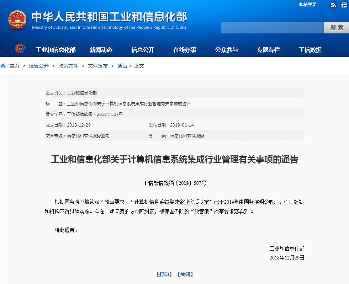This screenshot has height=284, width=349.
Task: Click the 【关闭】 close link
Action: tap(185, 274)
